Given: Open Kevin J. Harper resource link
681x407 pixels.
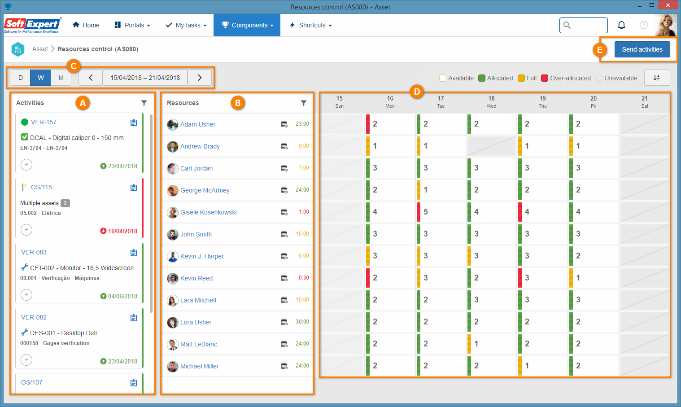Looking at the screenshot, I should click(202, 256).
